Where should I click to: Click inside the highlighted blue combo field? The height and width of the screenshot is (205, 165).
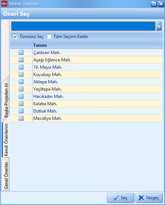[x=83, y=26]
